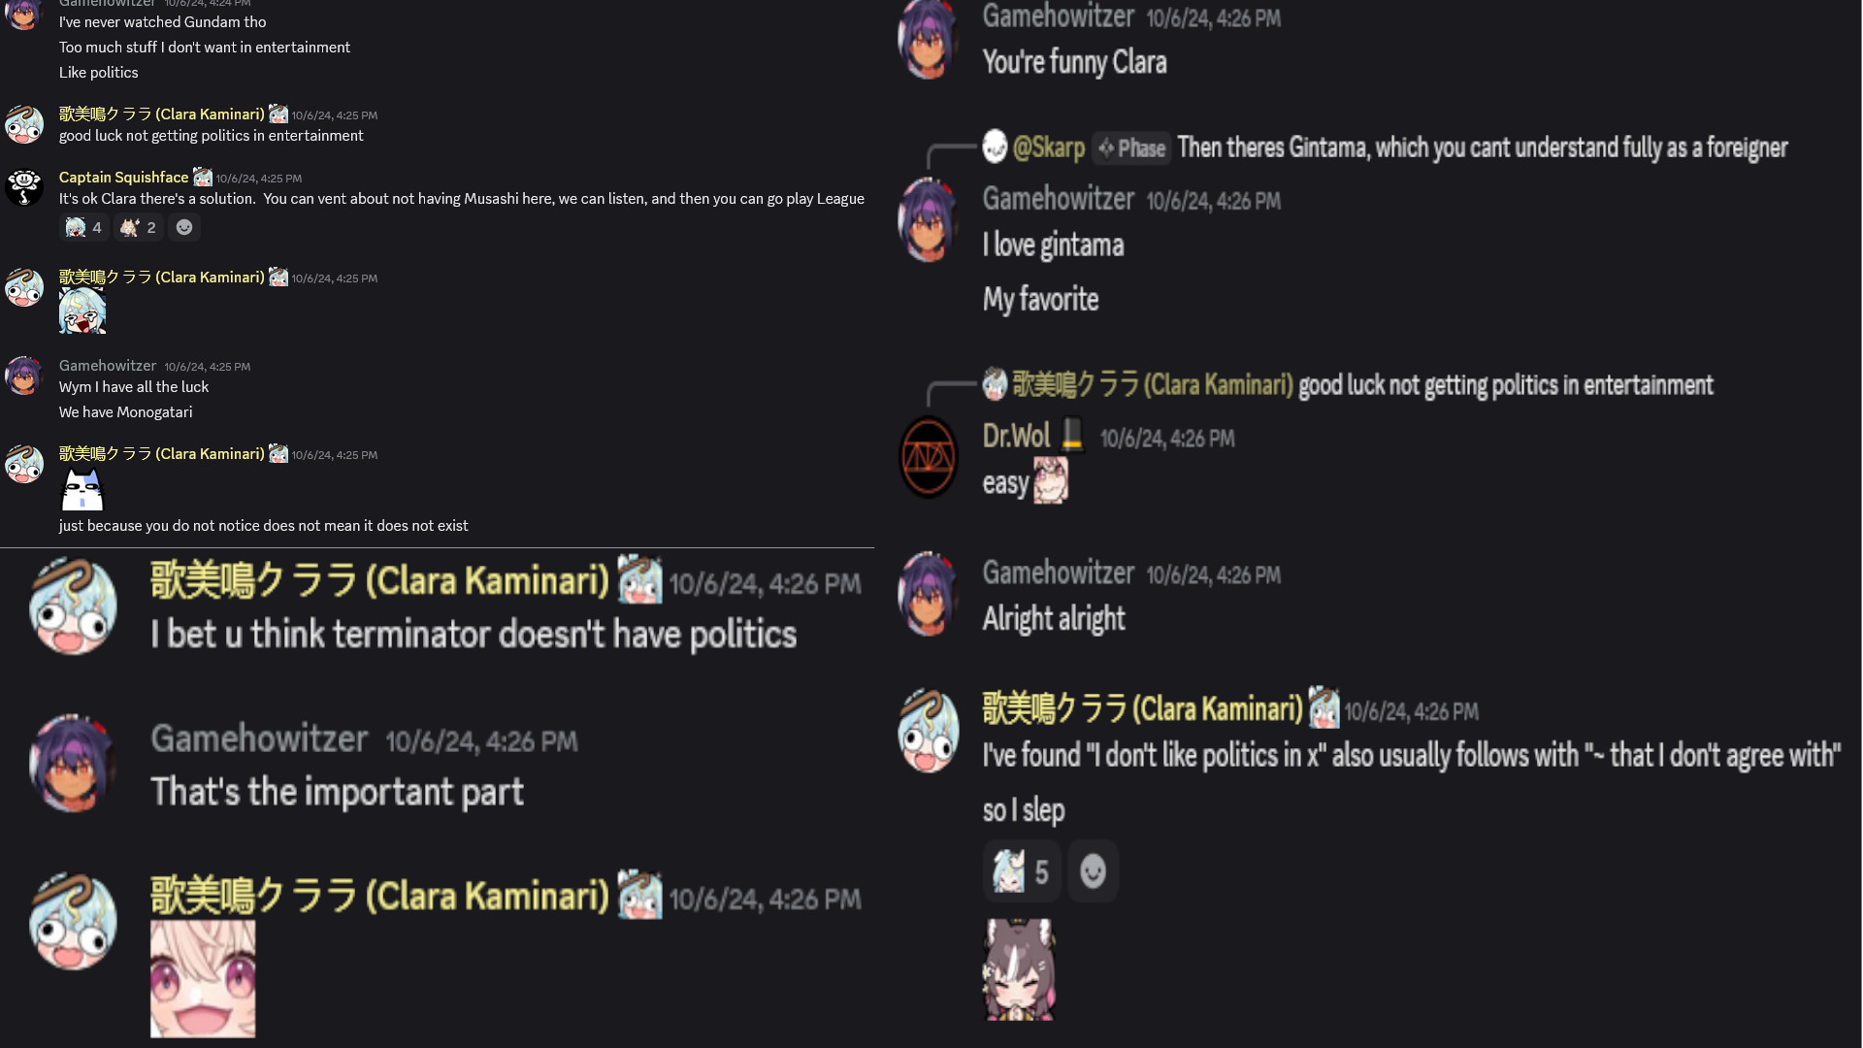Viewport: 1863px width, 1048px height.
Task: Open add-reaction smiley under Captain Squishface message
Action: click(x=184, y=227)
